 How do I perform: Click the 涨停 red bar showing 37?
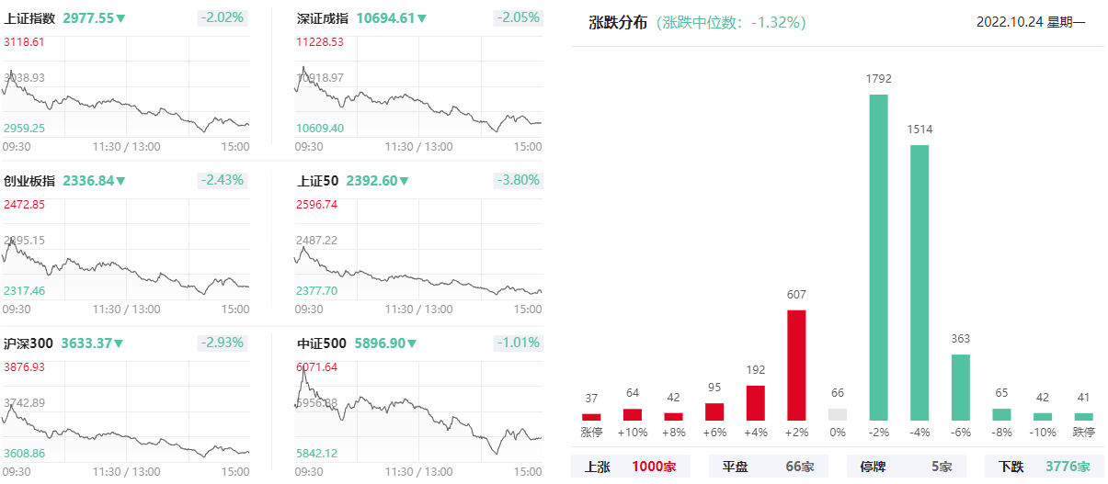591,417
